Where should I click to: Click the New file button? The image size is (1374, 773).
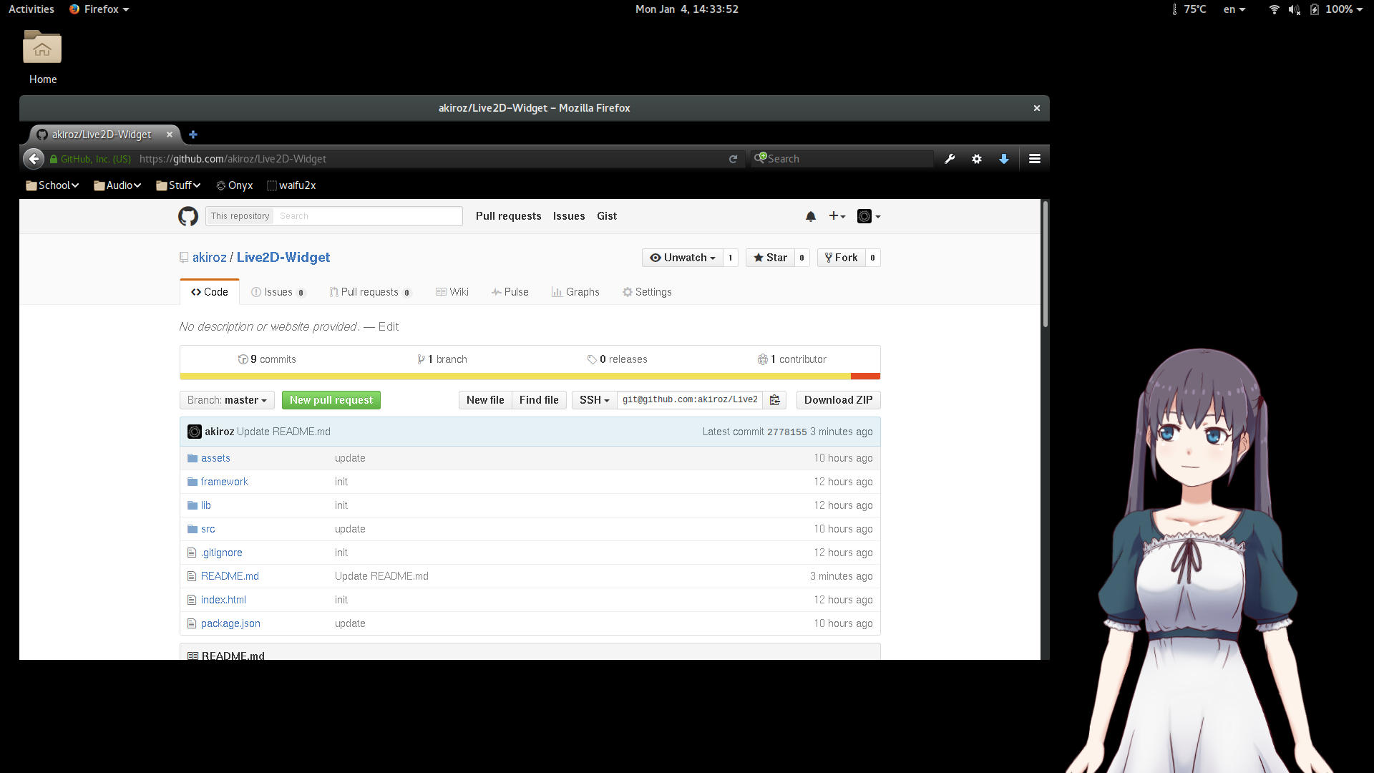485,400
